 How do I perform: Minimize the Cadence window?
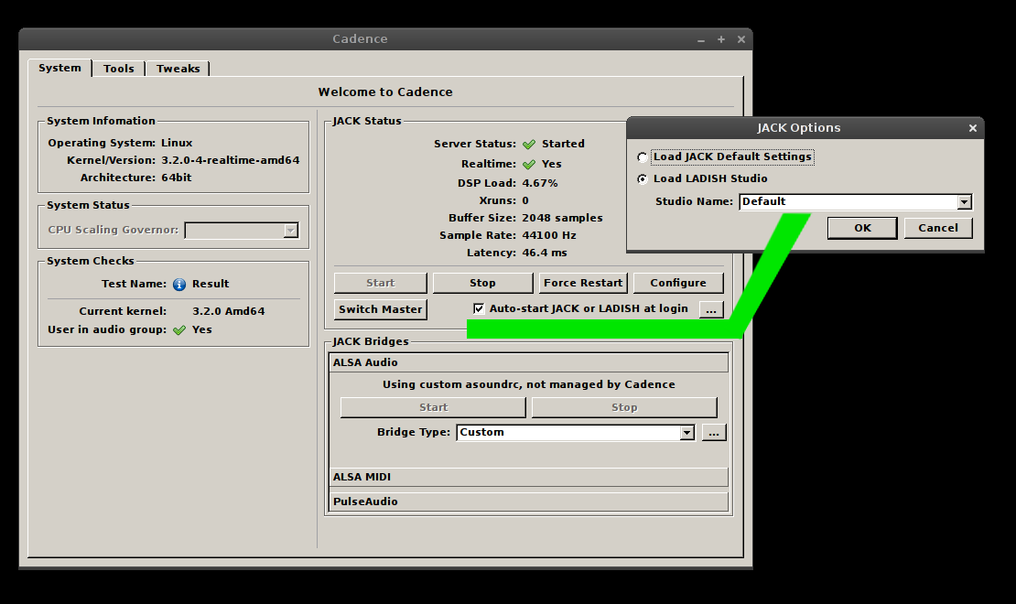point(700,40)
